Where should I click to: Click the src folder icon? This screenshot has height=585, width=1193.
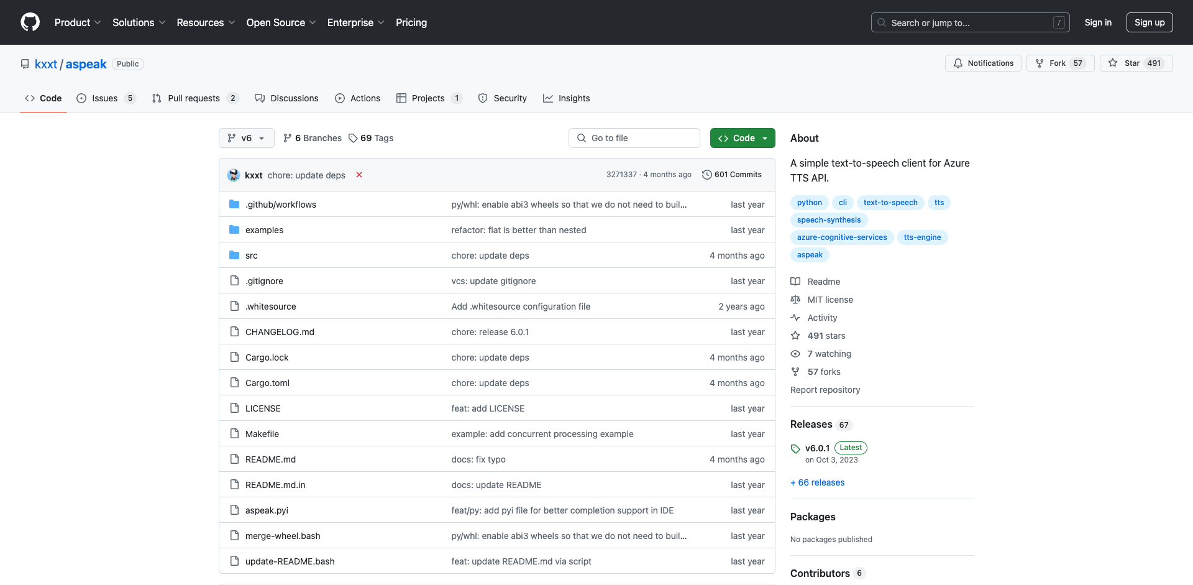[234, 256]
